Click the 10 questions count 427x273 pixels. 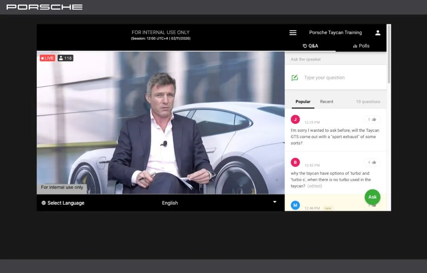368,102
